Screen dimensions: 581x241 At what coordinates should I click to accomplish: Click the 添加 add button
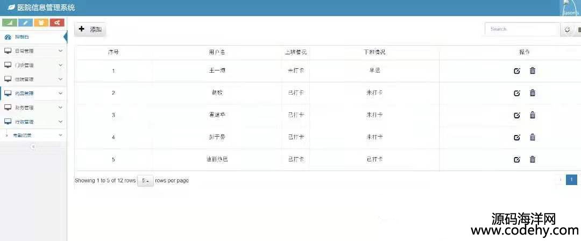90,29
